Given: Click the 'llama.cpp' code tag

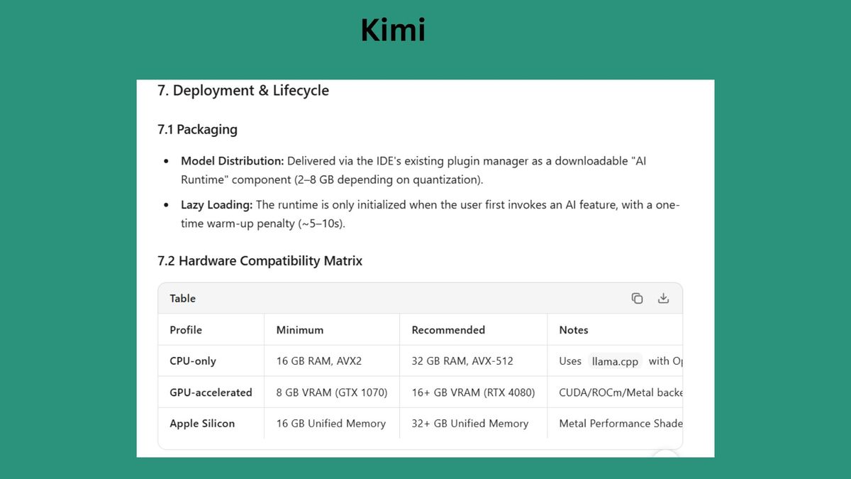Looking at the screenshot, I should [x=615, y=361].
